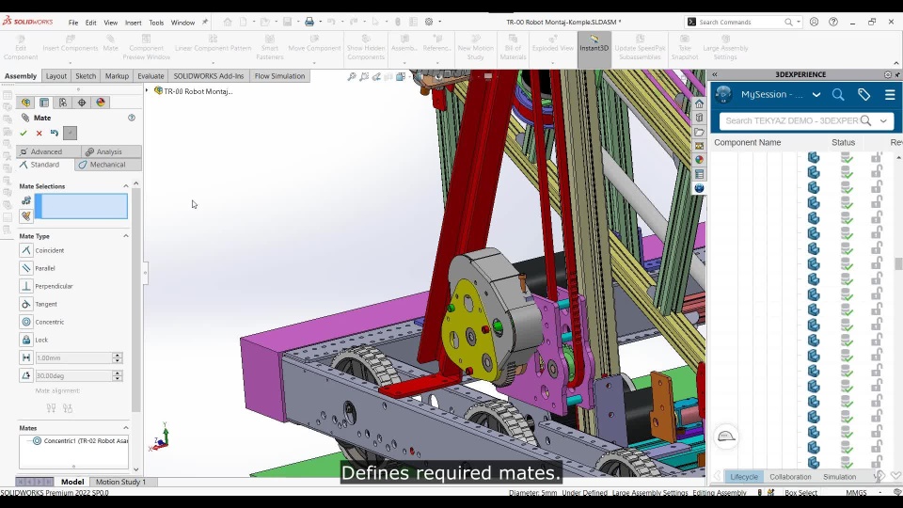The height and width of the screenshot is (508, 903).
Task: Toggle the angle mate button
Action: [26, 375]
